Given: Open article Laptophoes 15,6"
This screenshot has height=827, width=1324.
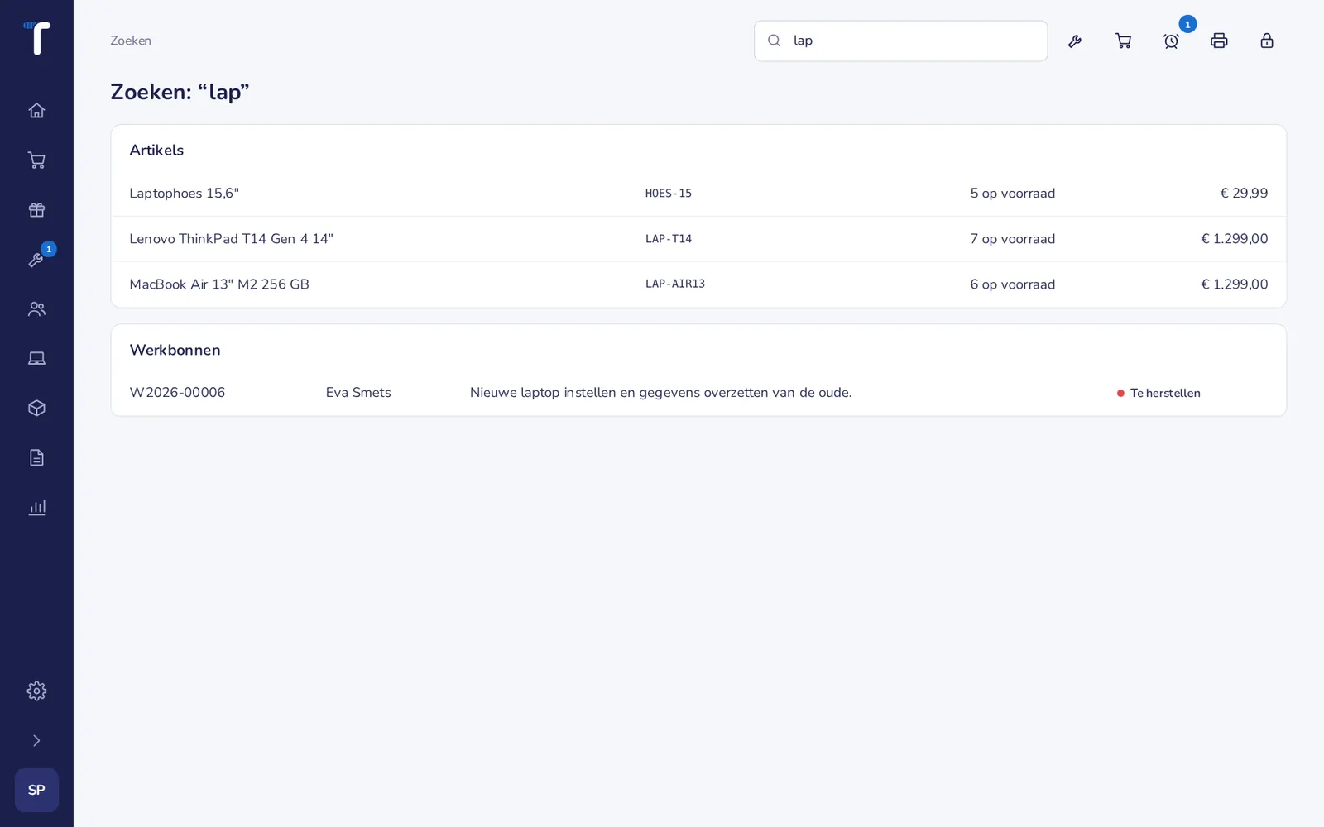Looking at the screenshot, I should click(x=698, y=194).
